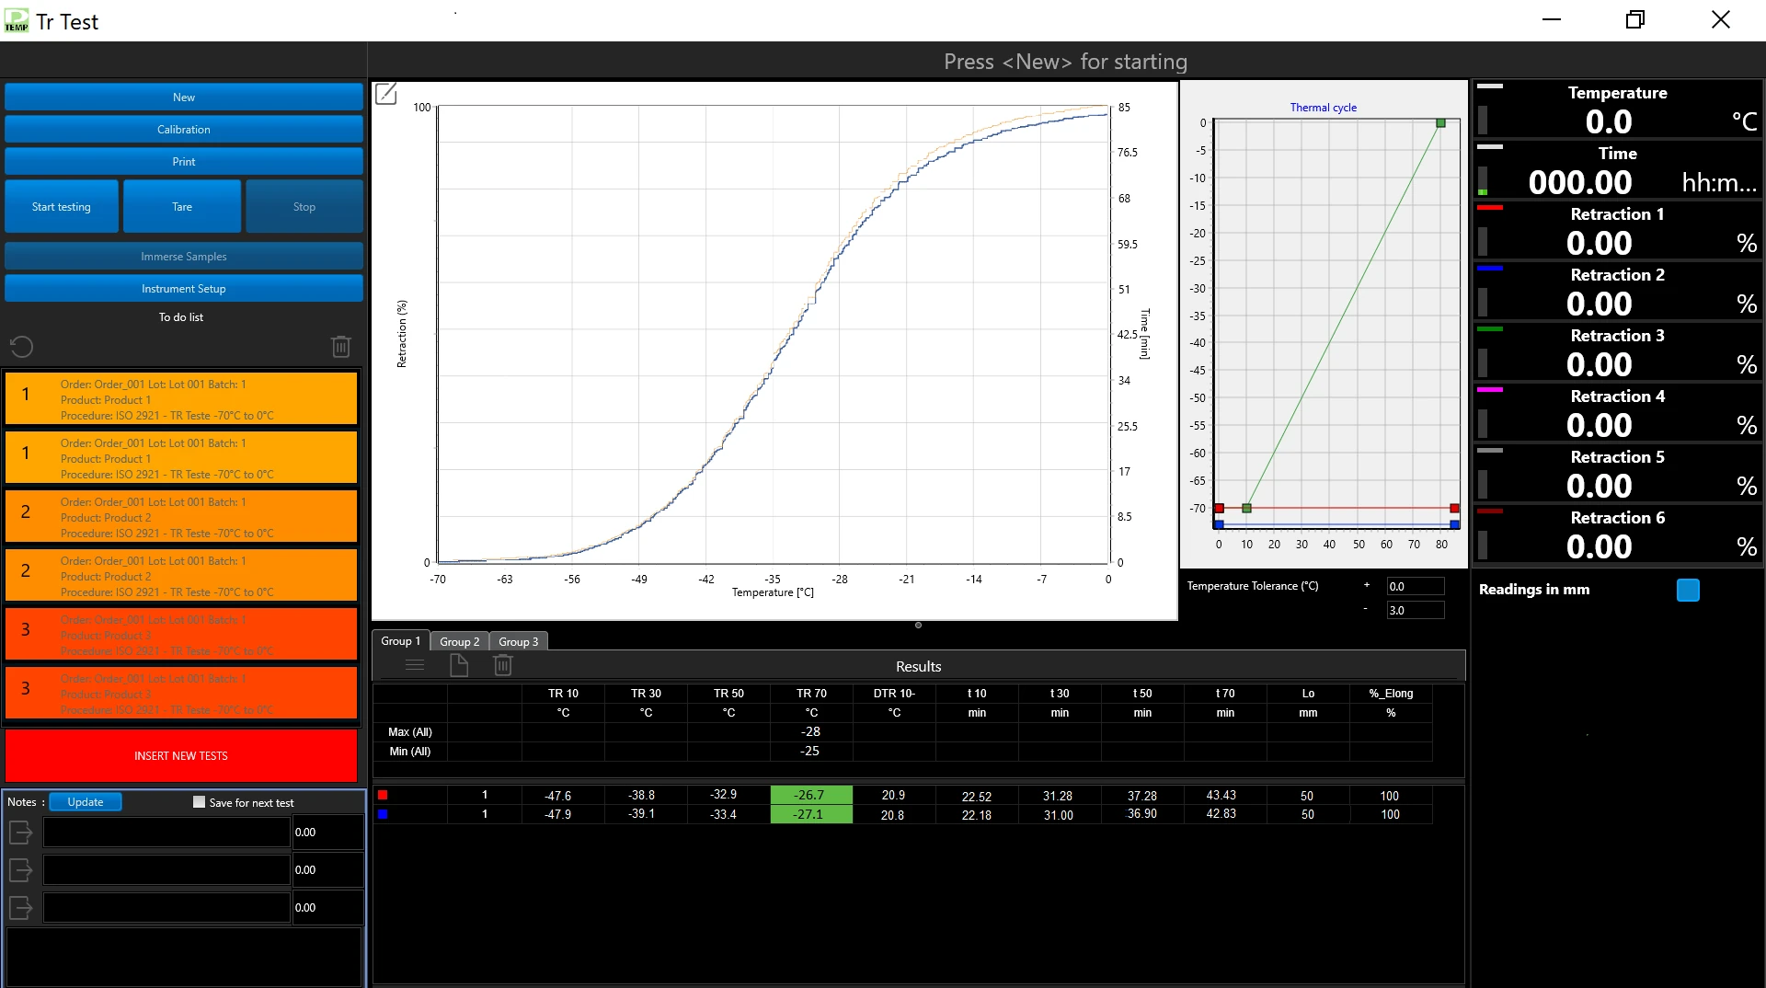Switch to the Group 2 tab

tap(459, 641)
